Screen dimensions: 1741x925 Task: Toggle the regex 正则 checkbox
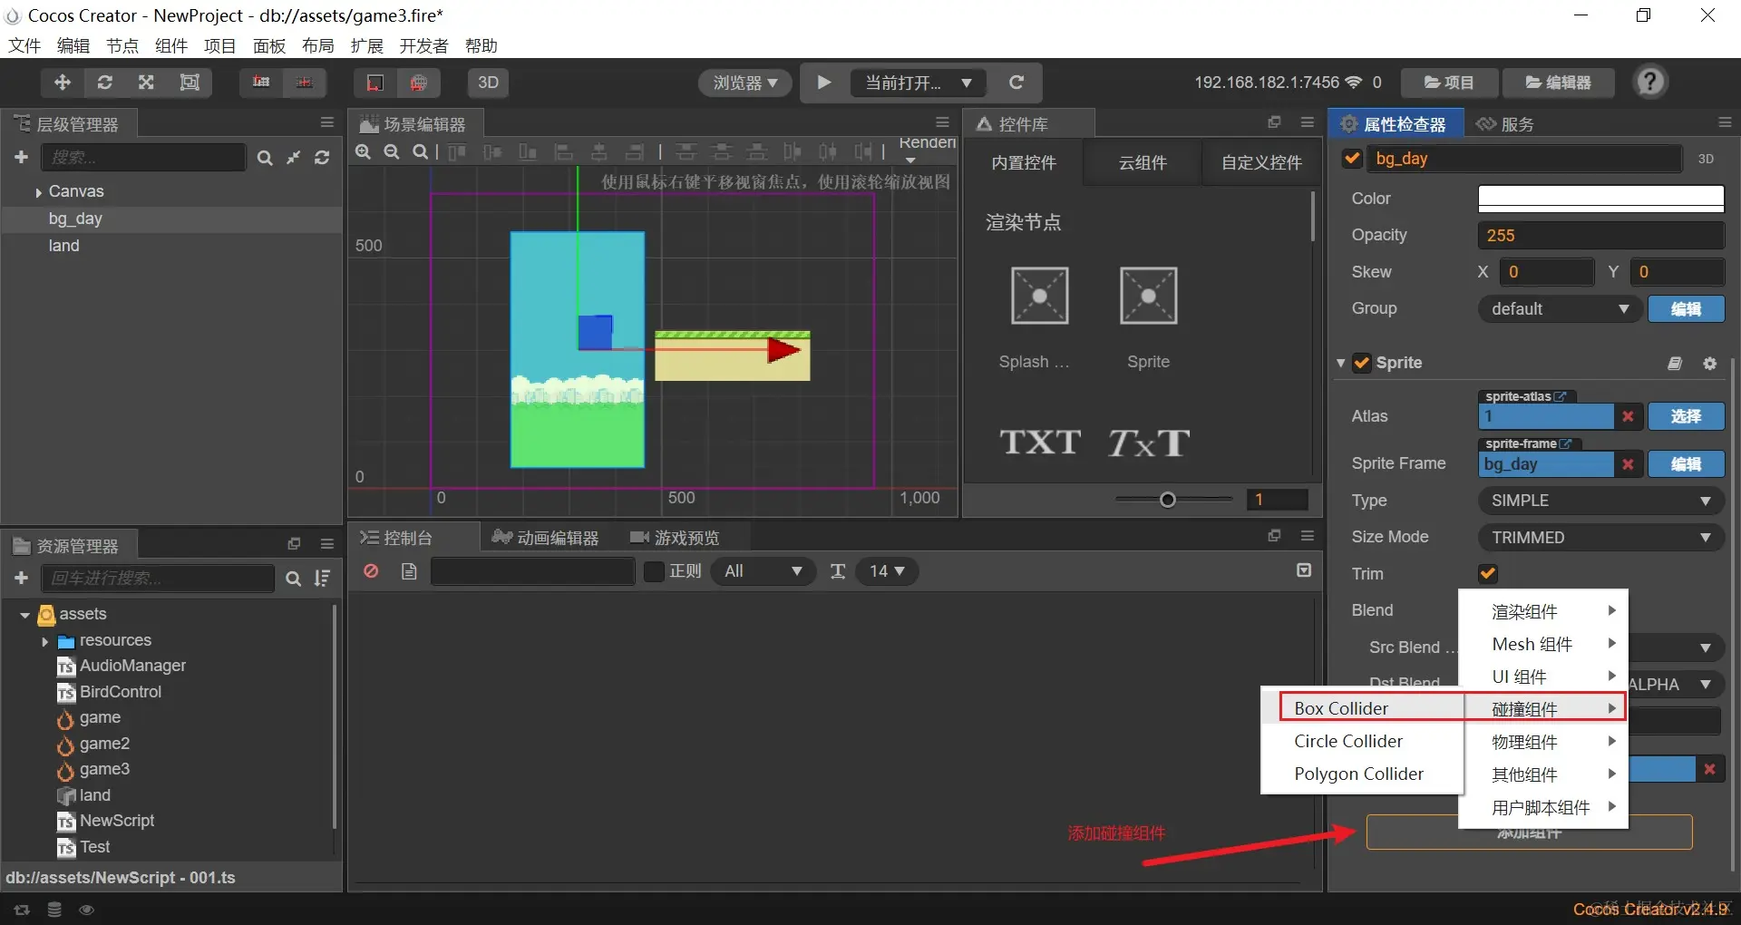(654, 571)
